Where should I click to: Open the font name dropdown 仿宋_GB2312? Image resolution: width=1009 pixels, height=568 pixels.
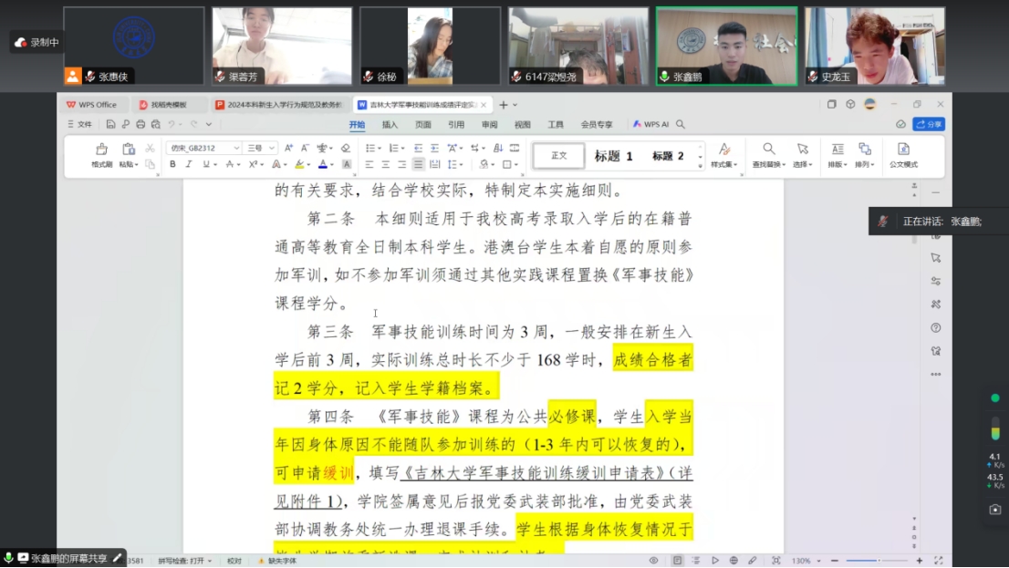click(x=203, y=148)
